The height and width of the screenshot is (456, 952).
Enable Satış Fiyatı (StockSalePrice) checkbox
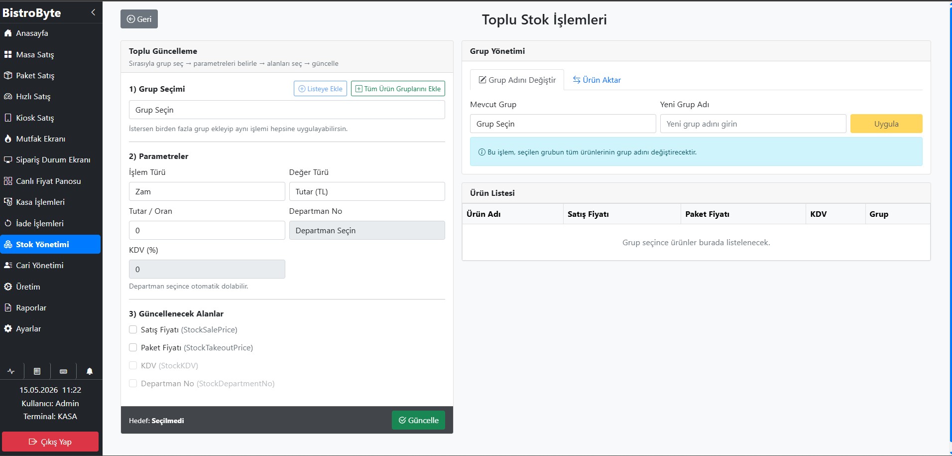(x=133, y=329)
